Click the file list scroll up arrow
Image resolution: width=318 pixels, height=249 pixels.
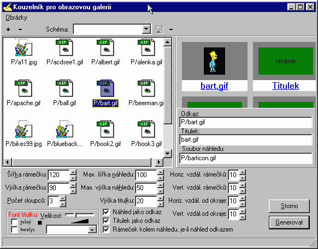pyautogui.click(x=168, y=42)
